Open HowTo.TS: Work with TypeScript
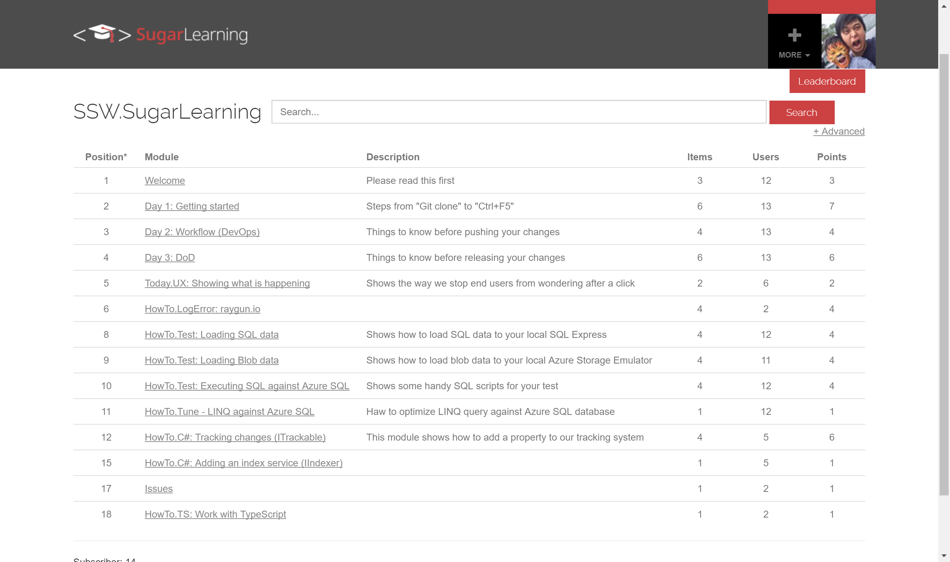950x562 pixels. coord(215,515)
